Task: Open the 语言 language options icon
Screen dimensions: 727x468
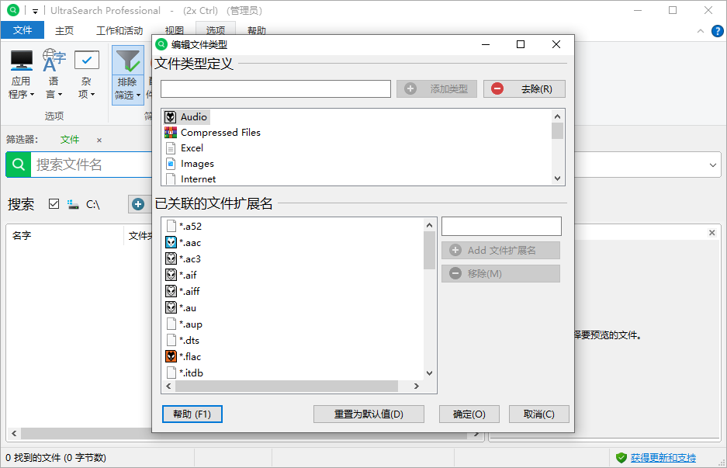Action: [x=53, y=60]
